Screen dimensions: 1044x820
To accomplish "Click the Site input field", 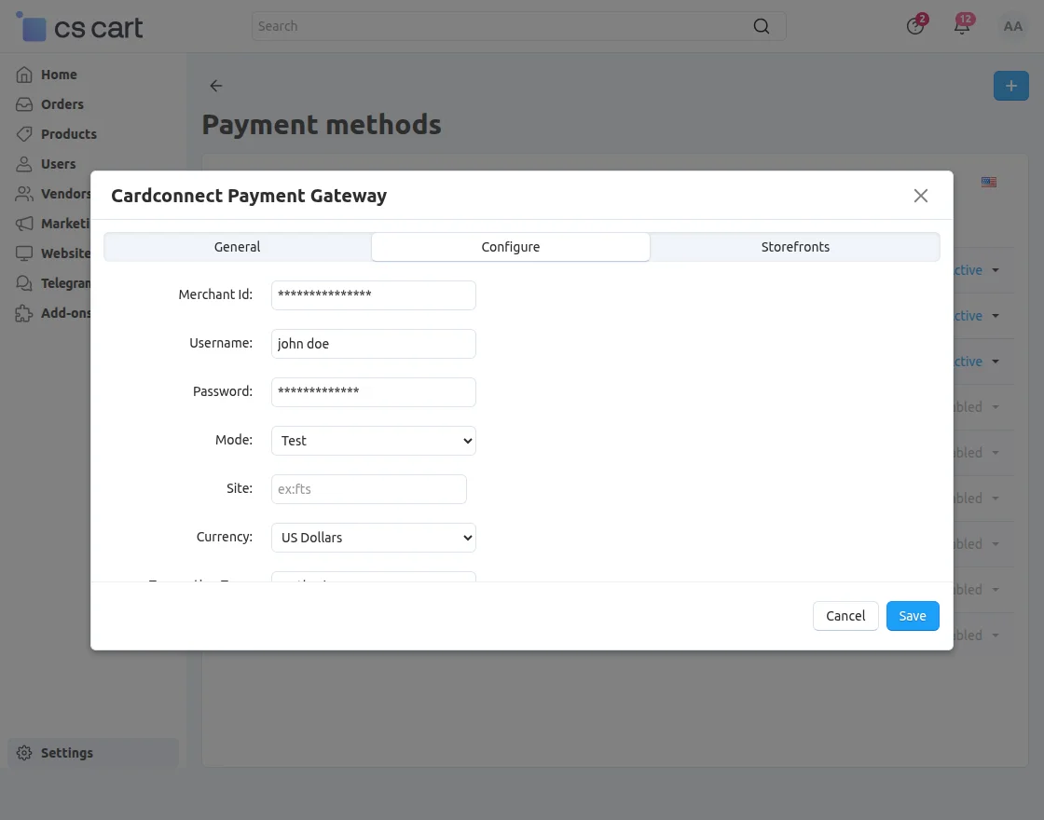I will click(x=369, y=489).
